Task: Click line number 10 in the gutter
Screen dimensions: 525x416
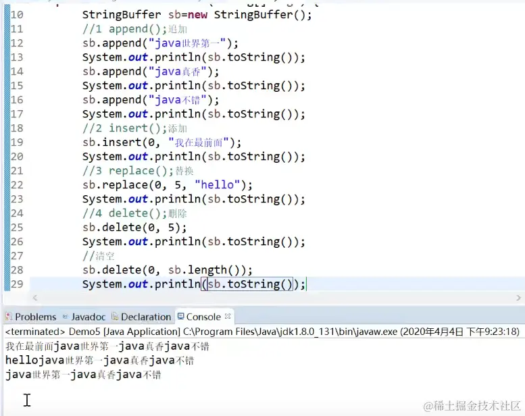Action: point(17,15)
